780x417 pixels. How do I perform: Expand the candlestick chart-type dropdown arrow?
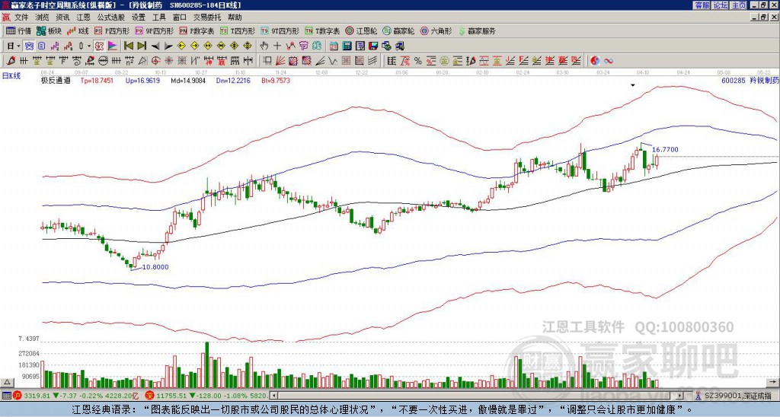89,46
